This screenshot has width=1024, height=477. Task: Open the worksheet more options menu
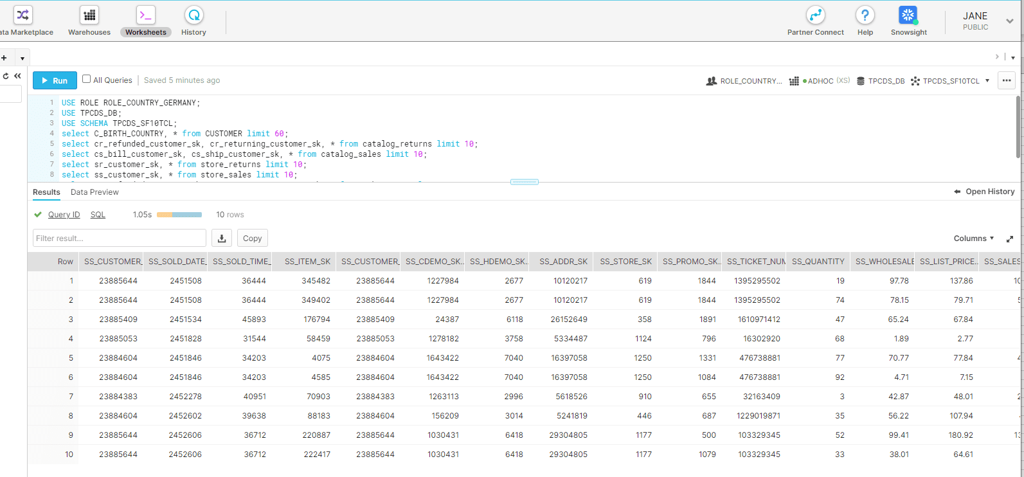pos(1007,80)
